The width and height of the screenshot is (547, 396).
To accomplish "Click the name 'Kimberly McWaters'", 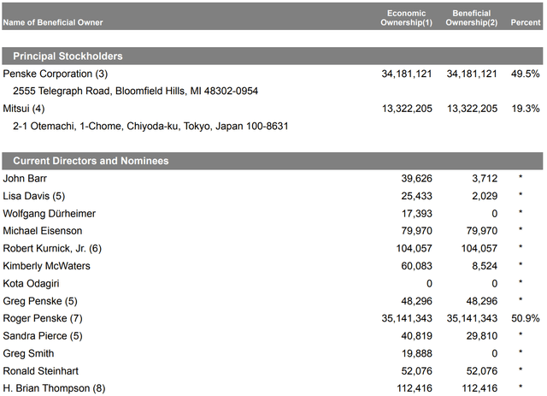I will coord(46,266).
